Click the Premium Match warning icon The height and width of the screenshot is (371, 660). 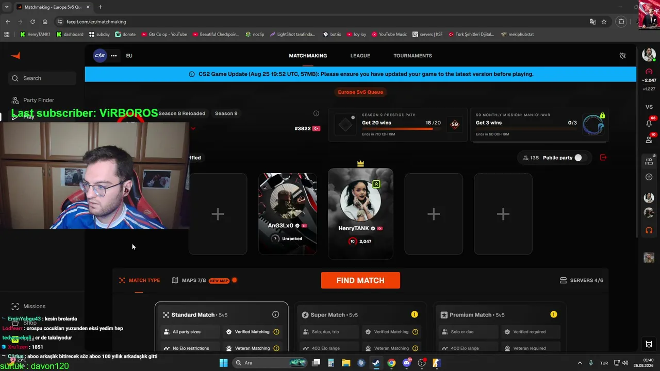pos(553,314)
